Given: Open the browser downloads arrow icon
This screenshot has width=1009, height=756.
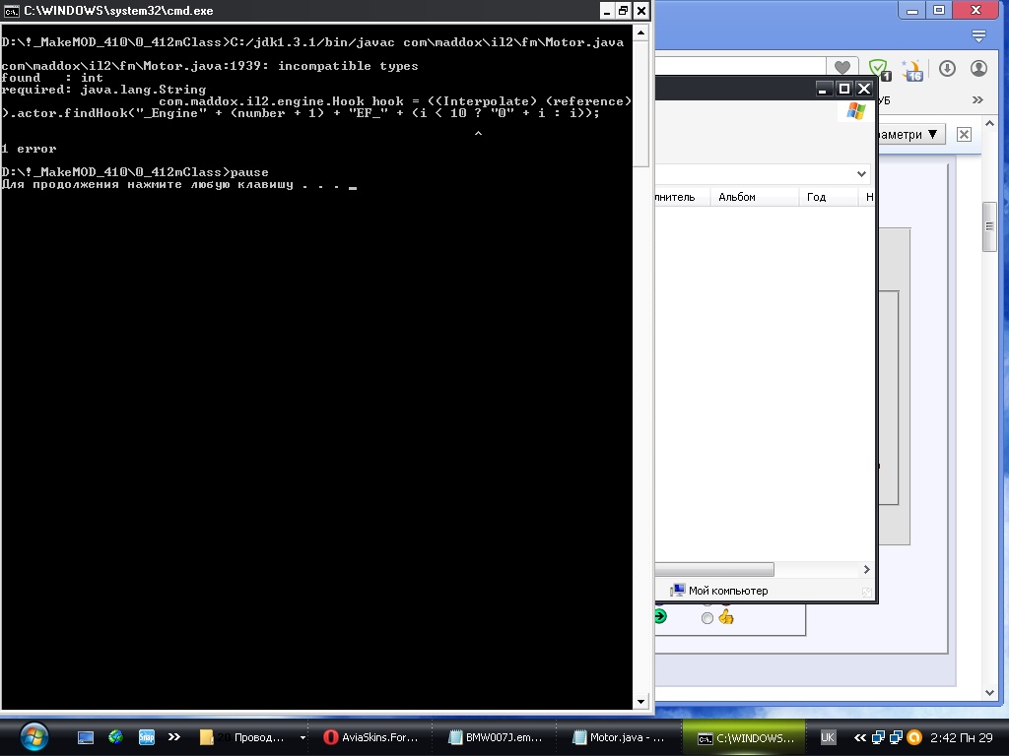Looking at the screenshot, I should click(947, 68).
